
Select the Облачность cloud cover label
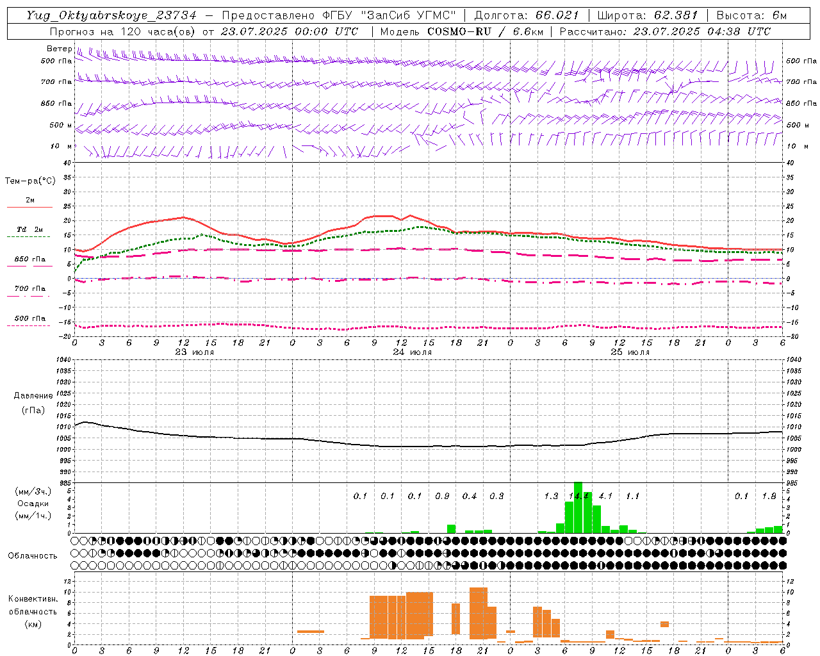(33, 556)
